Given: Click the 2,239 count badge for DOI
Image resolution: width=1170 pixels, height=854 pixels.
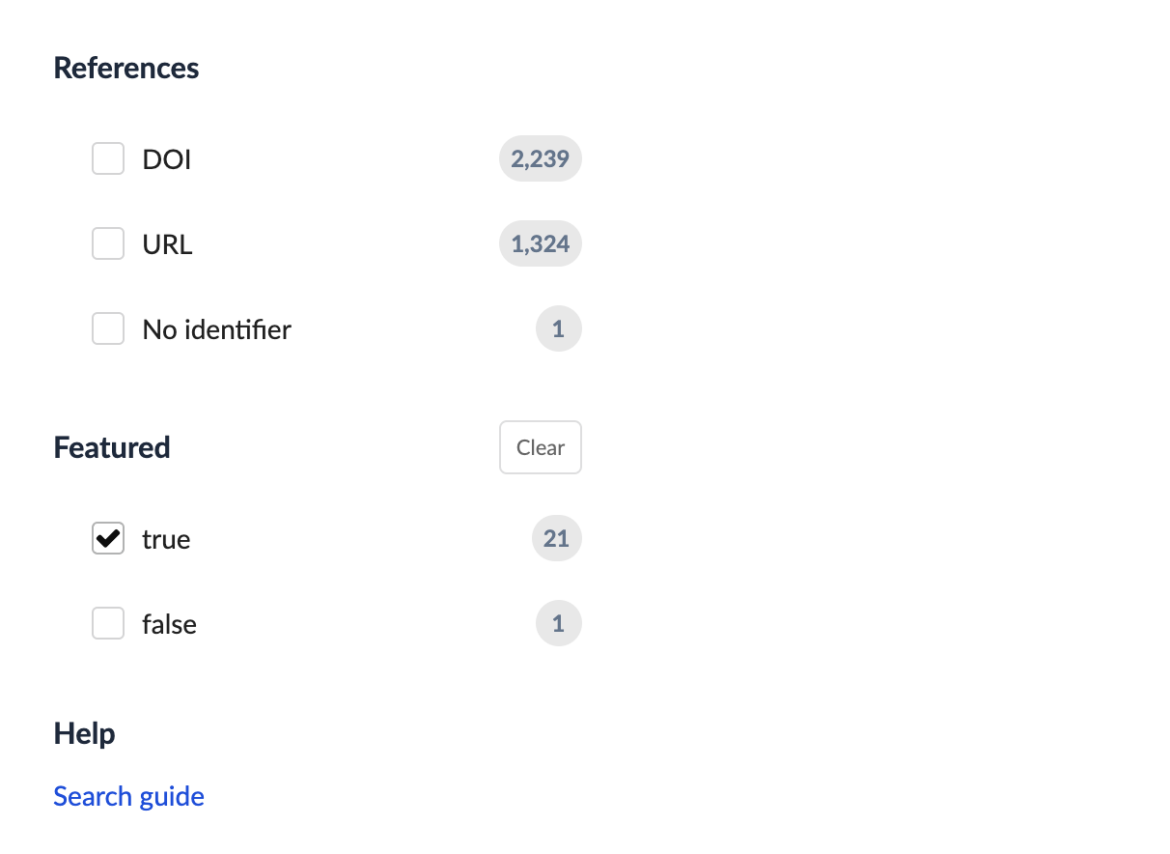Looking at the screenshot, I should click(540, 158).
